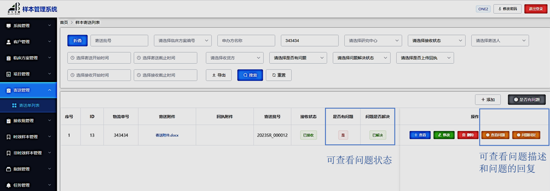Open the 请选择接收状态 dropdown

436,41
